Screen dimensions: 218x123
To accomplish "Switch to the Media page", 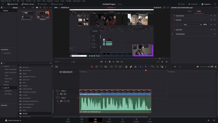I will point(68,120).
